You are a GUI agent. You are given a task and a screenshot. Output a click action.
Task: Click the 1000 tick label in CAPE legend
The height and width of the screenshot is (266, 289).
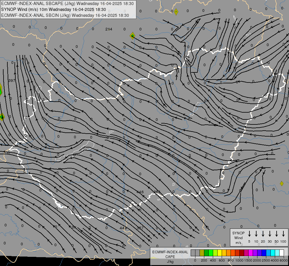pyautogui.click(x=239, y=260)
